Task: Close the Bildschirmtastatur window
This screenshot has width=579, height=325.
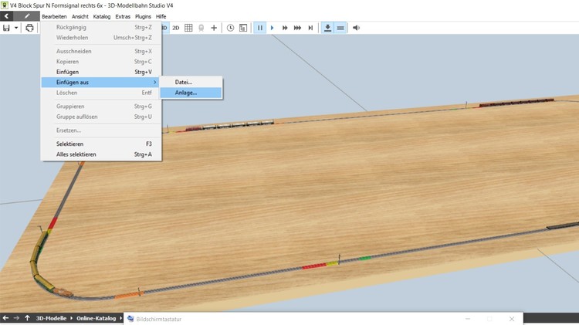Action: (x=511, y=319)
